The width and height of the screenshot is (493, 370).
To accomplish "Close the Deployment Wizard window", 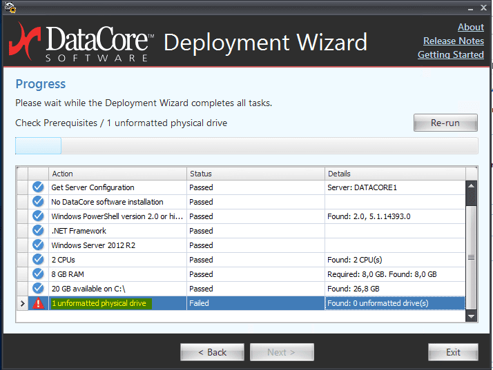I will [483, 8].
